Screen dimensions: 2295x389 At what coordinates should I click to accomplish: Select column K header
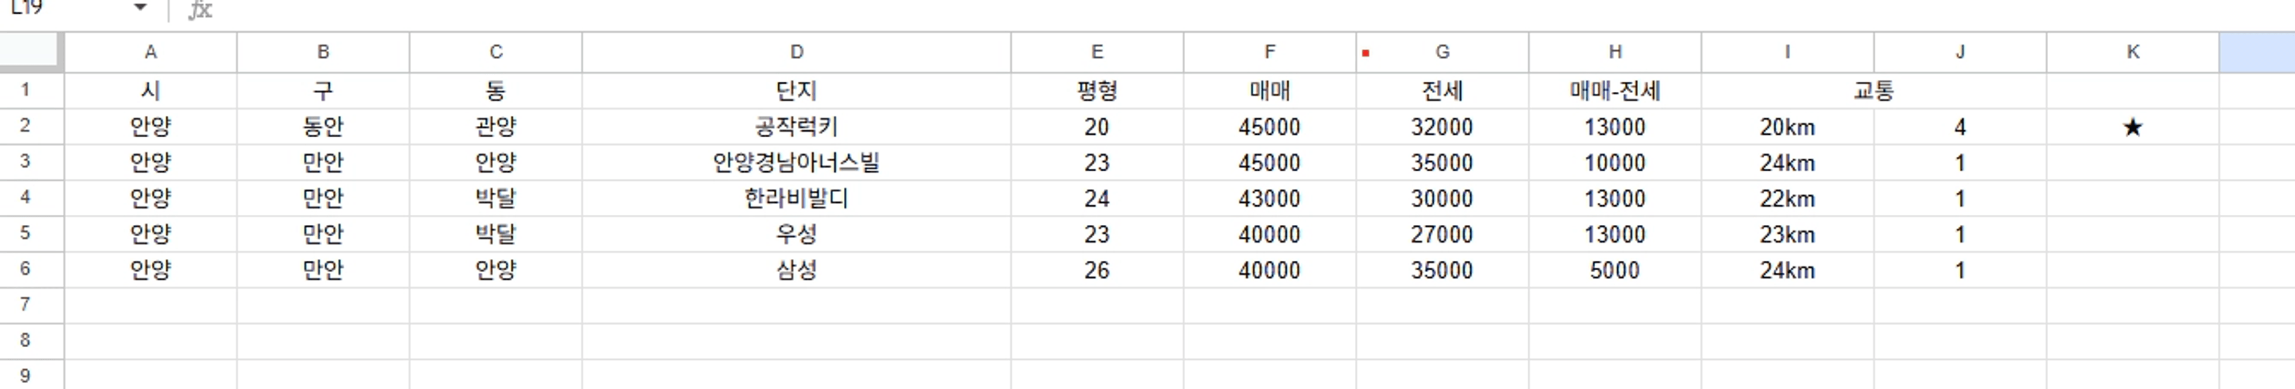pos(2132,53)
